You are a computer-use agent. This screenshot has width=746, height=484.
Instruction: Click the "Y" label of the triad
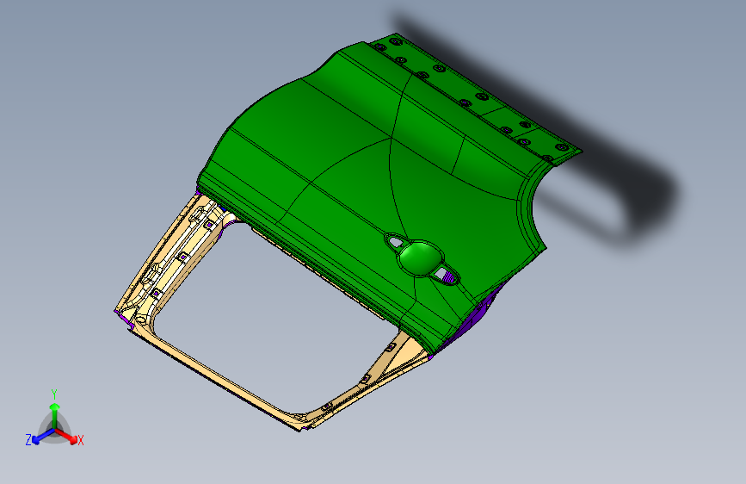coord(54,394)
